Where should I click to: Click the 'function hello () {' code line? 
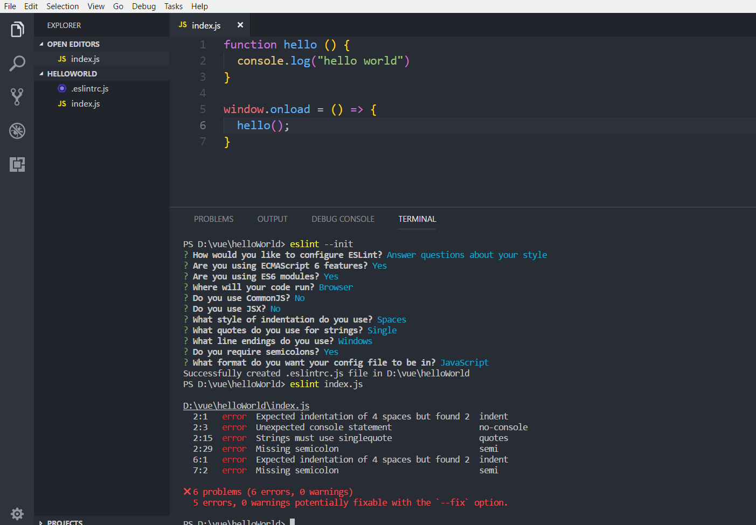(x=287, y=45)
